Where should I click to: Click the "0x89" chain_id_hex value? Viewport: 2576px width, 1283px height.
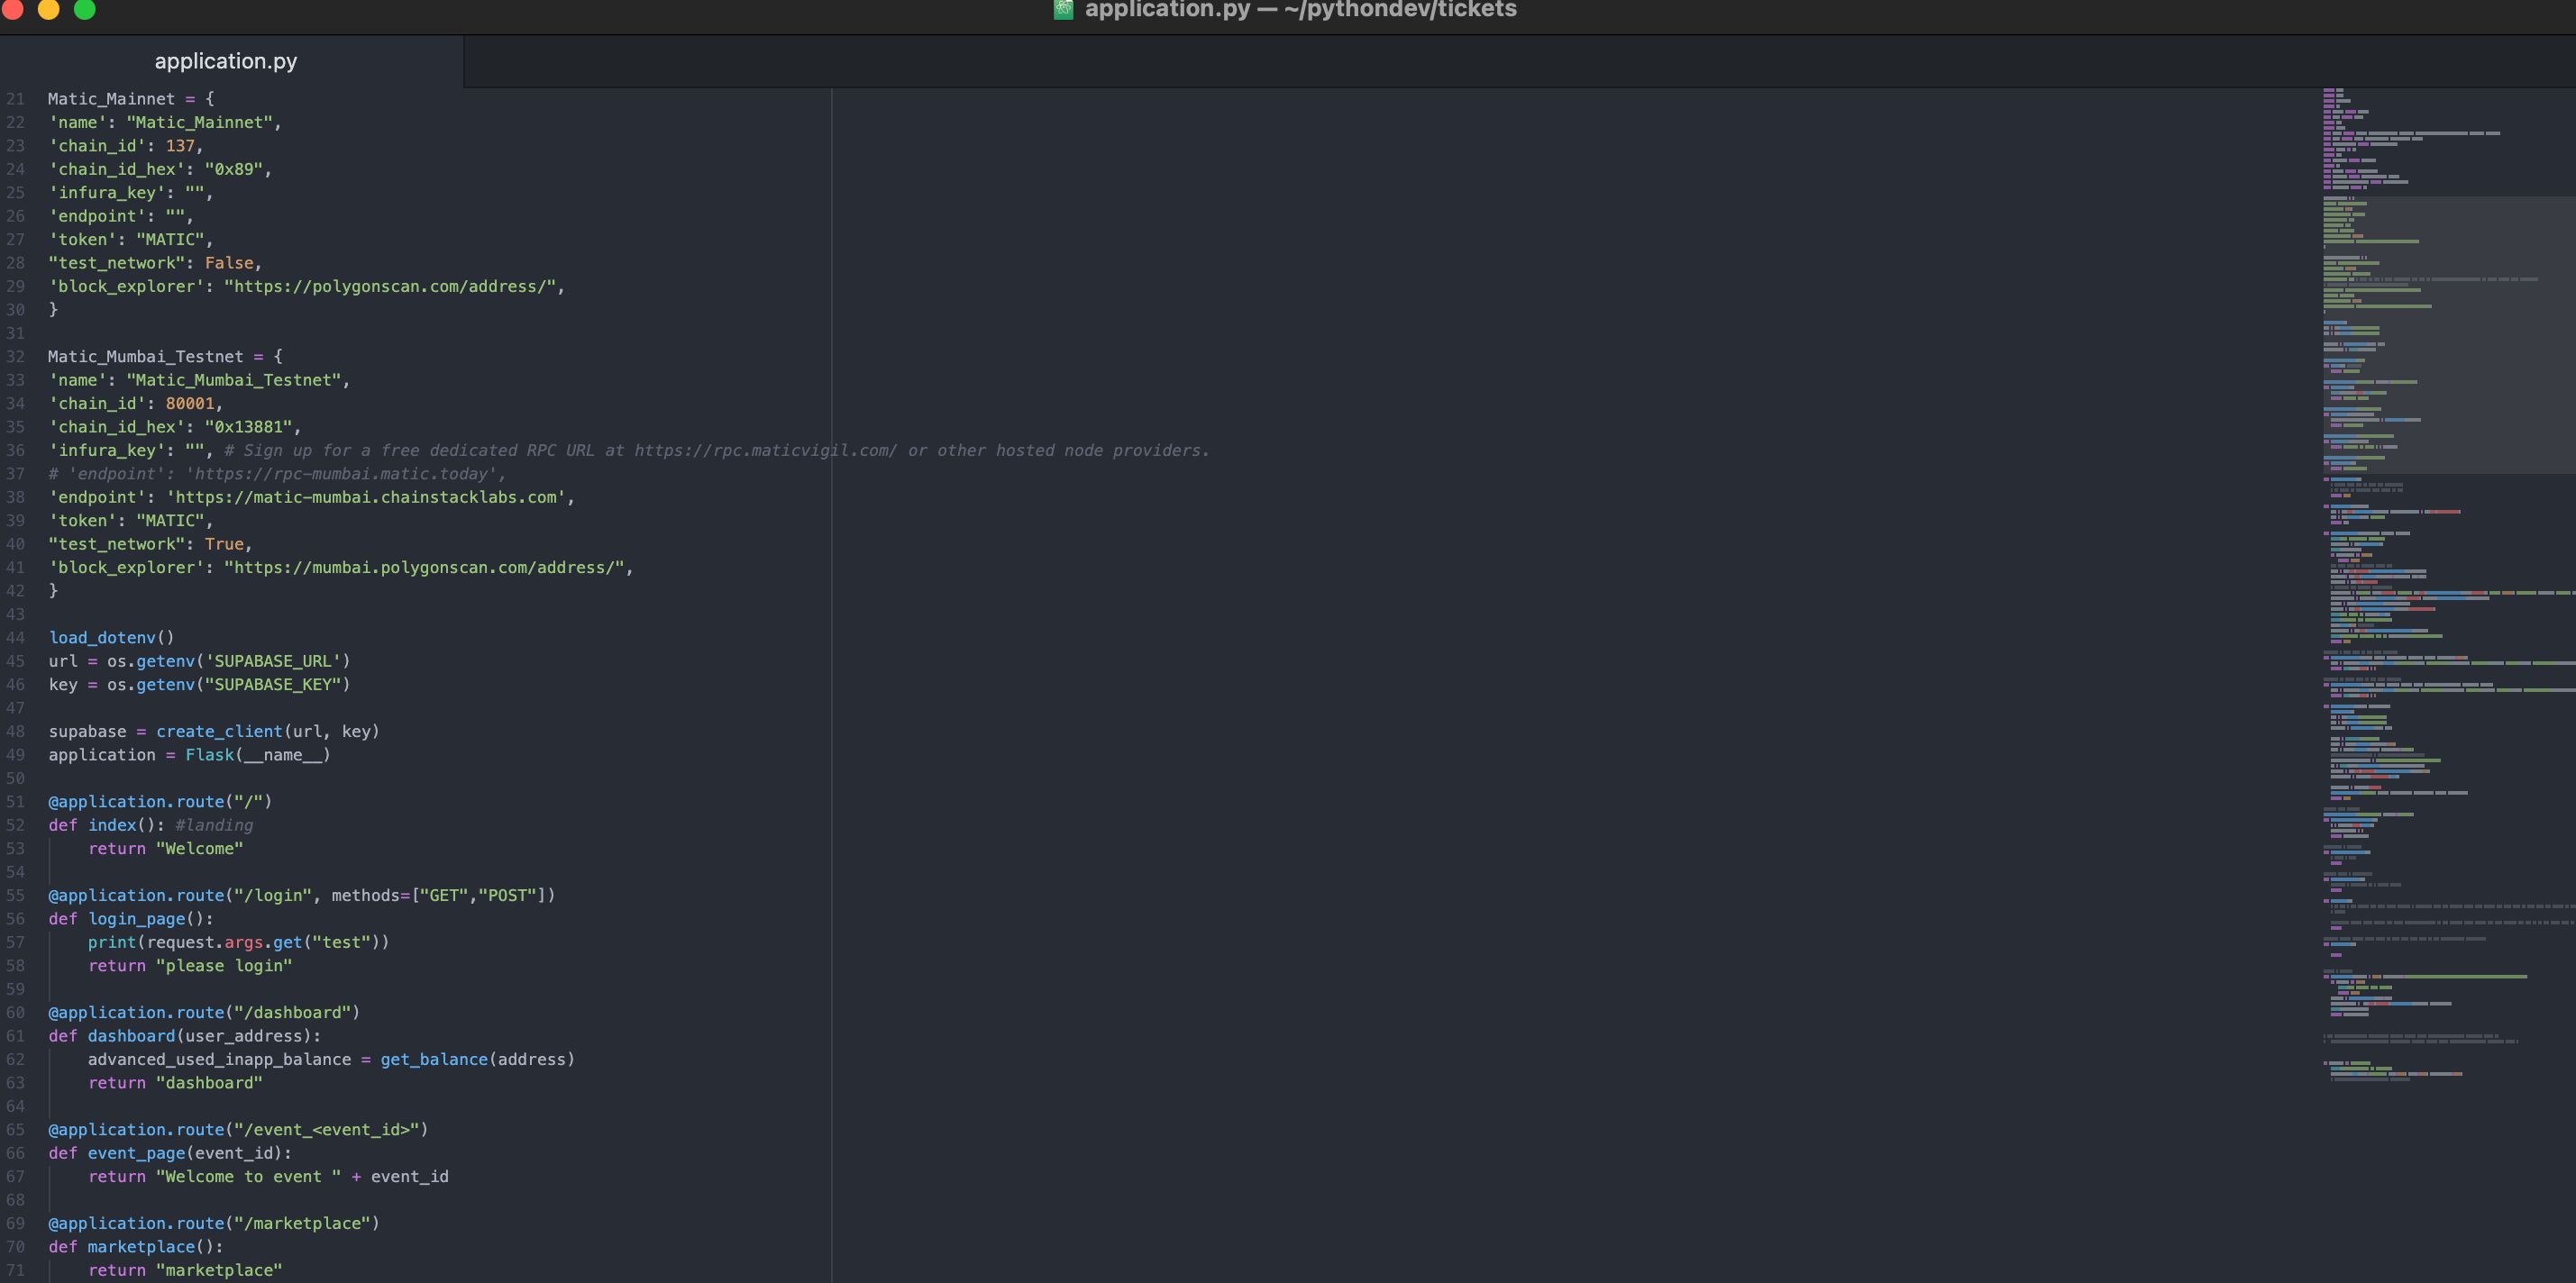pos(234,169)
